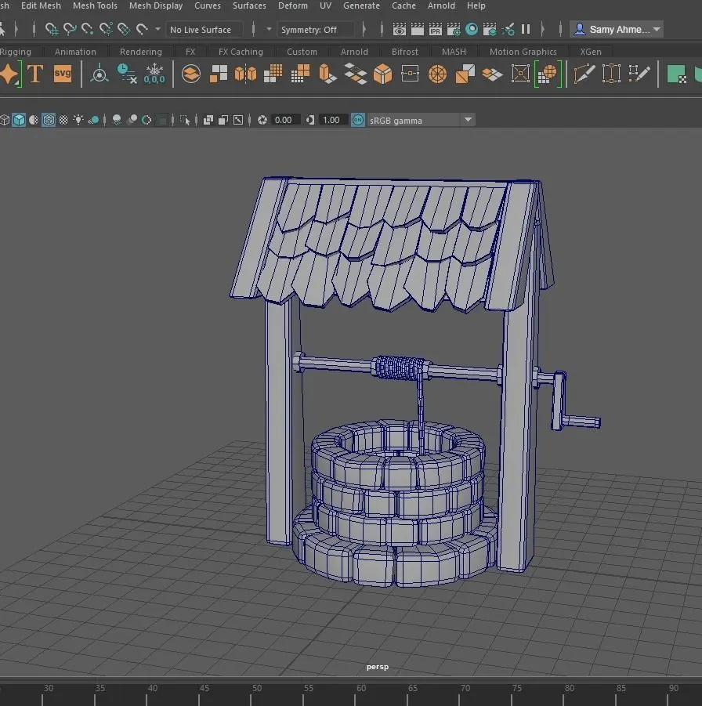
Task: Click the super shapes star shelf icon
Action: [x=9, y=74]
